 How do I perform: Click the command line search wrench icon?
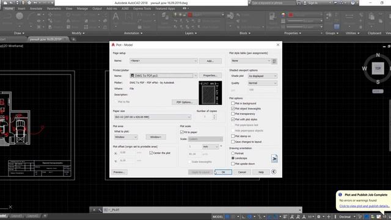(100, 210)
